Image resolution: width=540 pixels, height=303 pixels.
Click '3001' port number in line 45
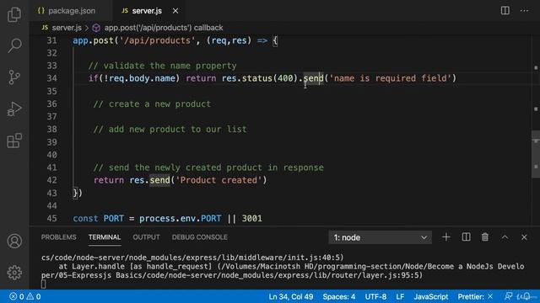[251, 219]
